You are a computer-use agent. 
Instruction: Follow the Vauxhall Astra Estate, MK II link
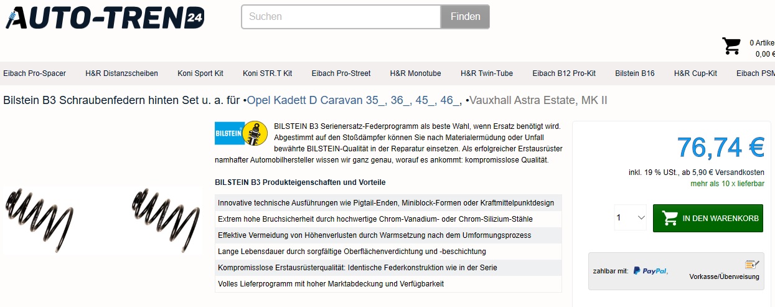(x=538, y=100)
